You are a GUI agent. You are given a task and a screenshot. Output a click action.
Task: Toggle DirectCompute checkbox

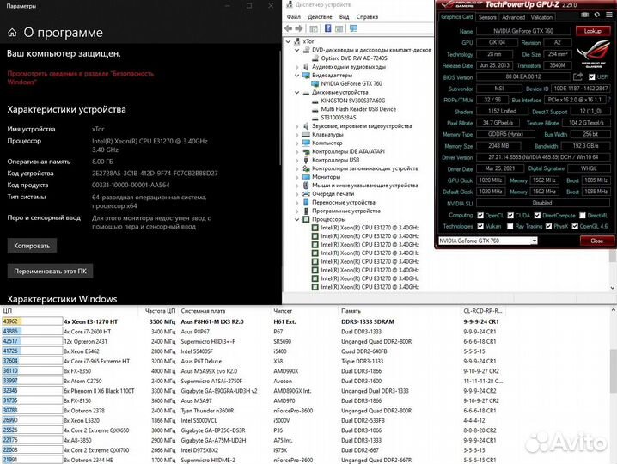tap(538, 216)
